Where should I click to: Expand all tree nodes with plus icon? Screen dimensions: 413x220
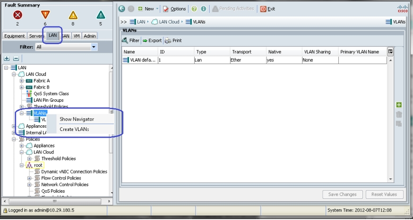point(7,58)
